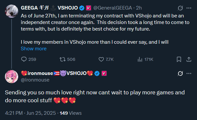Screen dimensions: 197x120
Task: Expand tweet with Show more link
Action: [x=33, y=49]
